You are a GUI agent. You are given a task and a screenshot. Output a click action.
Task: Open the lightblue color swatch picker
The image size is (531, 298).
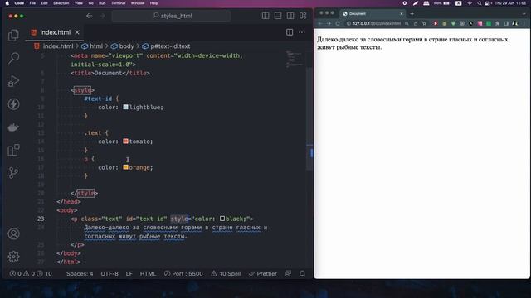pyautogui.click(x=125, y=107)
